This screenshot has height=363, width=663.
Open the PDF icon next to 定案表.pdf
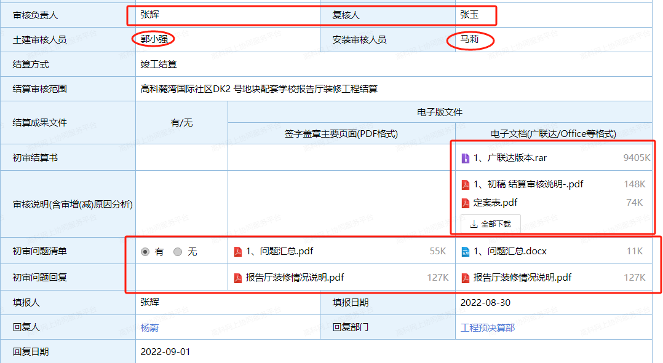466,203
